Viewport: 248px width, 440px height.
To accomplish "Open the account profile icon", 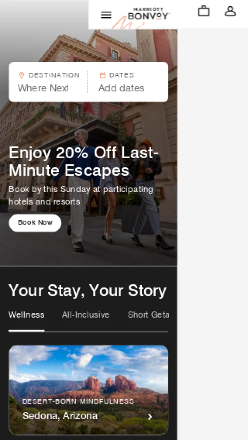I will (230, 11).
